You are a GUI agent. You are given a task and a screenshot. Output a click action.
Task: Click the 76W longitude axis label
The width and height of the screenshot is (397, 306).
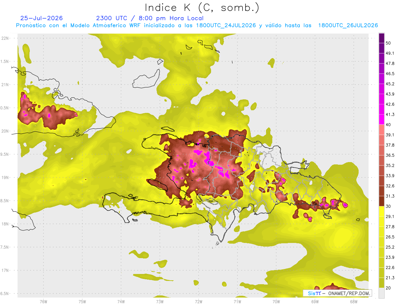(x=43, y=302)
